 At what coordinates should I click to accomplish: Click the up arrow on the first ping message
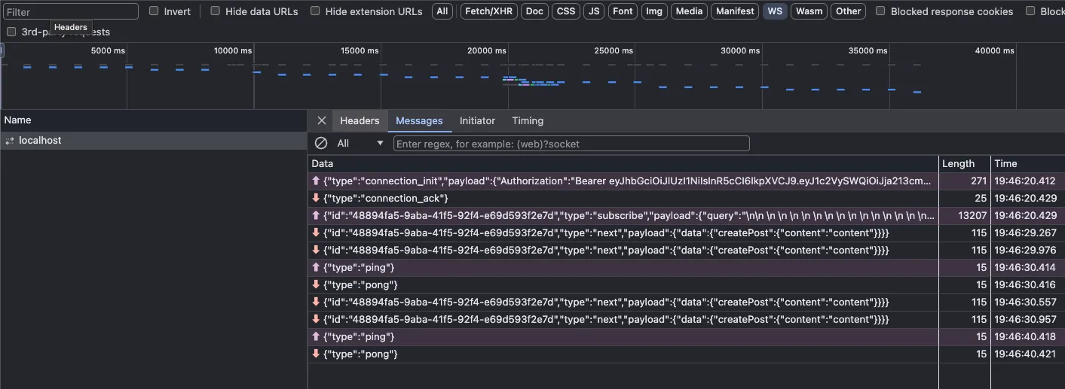click(316, 267)
